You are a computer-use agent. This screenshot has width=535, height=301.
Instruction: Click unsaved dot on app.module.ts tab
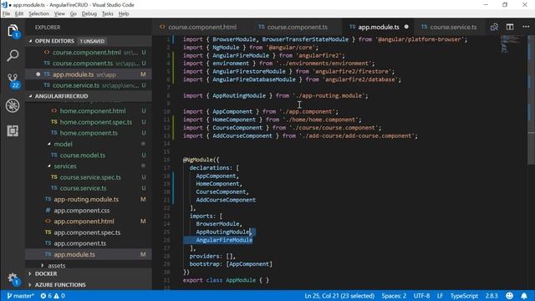tap(406, 27)
